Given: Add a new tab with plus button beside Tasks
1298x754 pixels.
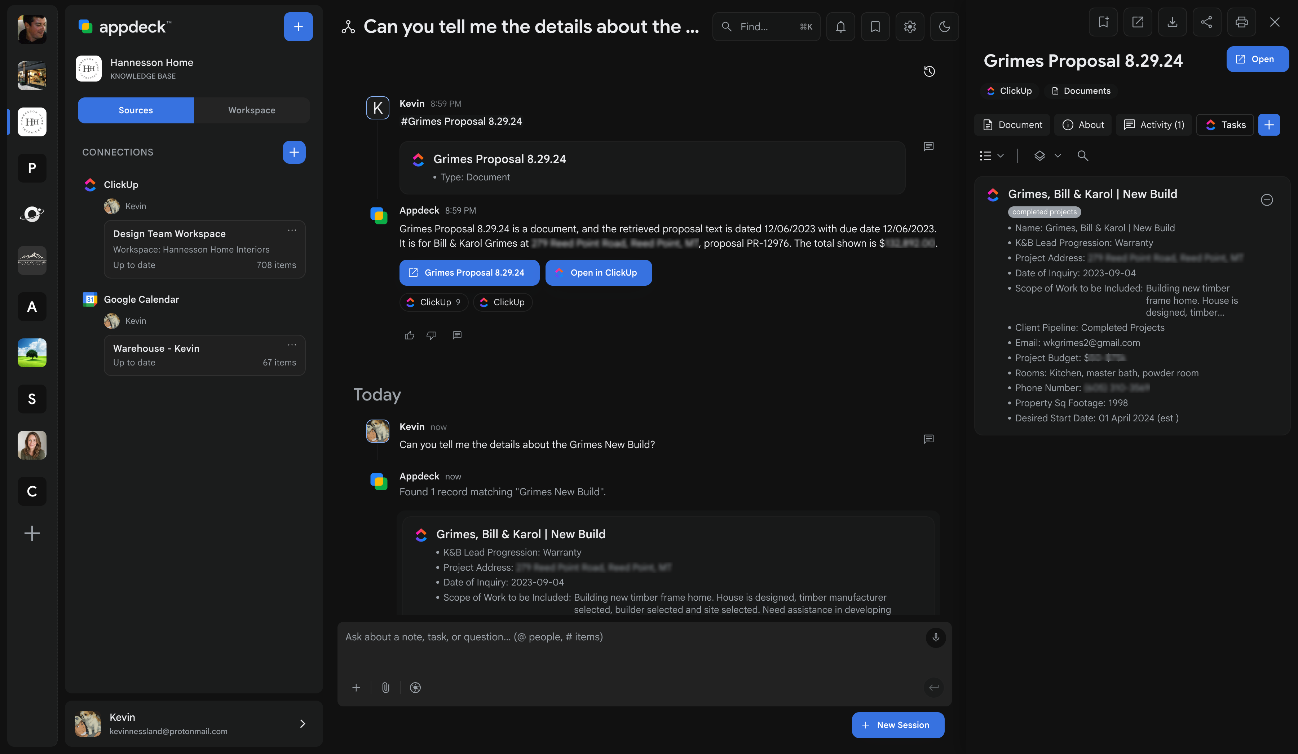Looking at the screenshot, I should (x=1269, y=125).
